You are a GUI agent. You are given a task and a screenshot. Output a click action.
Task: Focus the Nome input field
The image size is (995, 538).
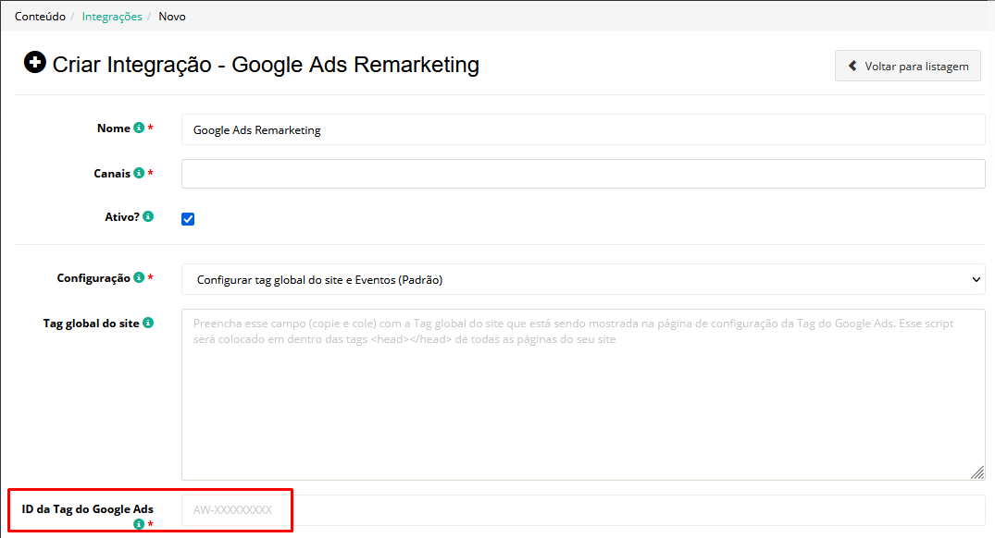click(x=583, y=129)
